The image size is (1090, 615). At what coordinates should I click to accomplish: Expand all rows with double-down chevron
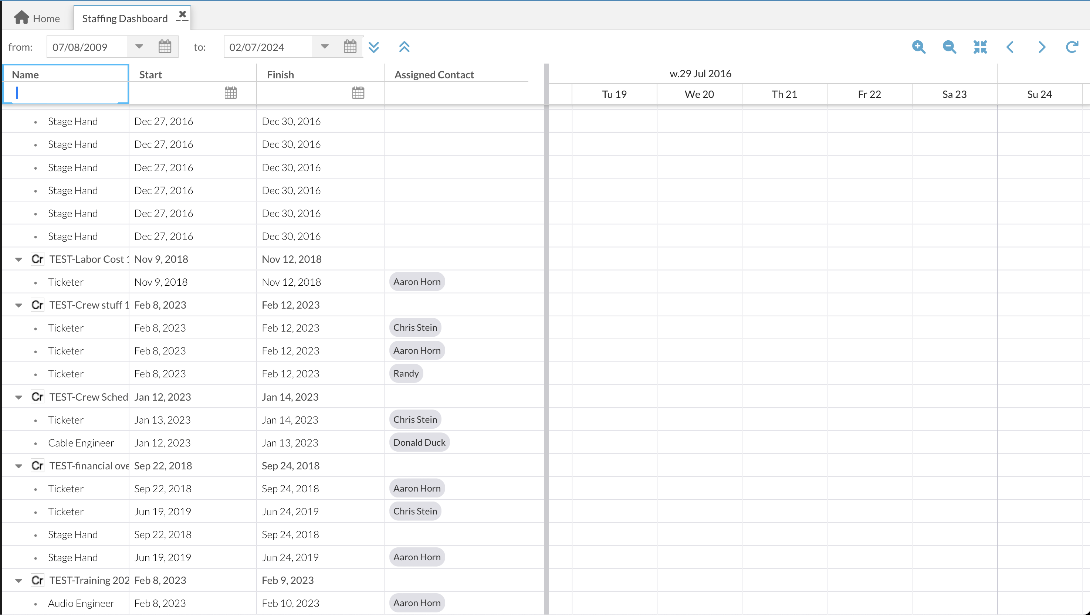374,47
